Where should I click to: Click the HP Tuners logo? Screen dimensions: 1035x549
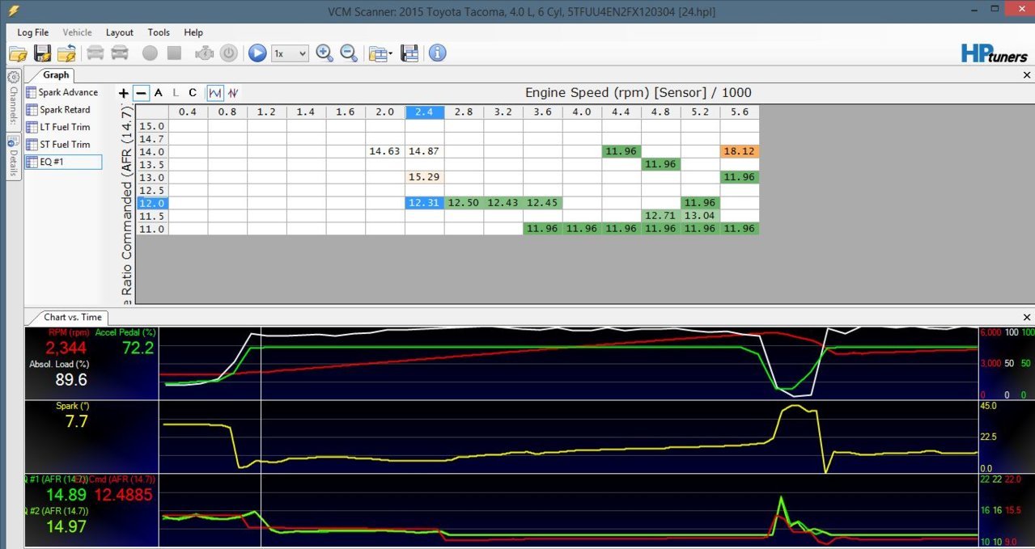click(x=994, y=53)
